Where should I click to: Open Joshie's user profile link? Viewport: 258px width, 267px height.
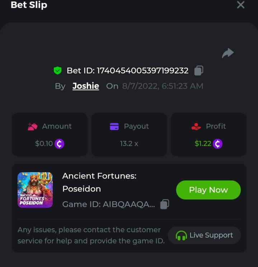(x=86, y=86)
